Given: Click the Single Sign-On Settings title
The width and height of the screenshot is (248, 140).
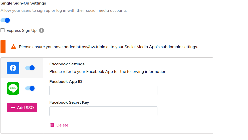Looking at the screenshot, I should pyautogui.click(x=23, y=4).
